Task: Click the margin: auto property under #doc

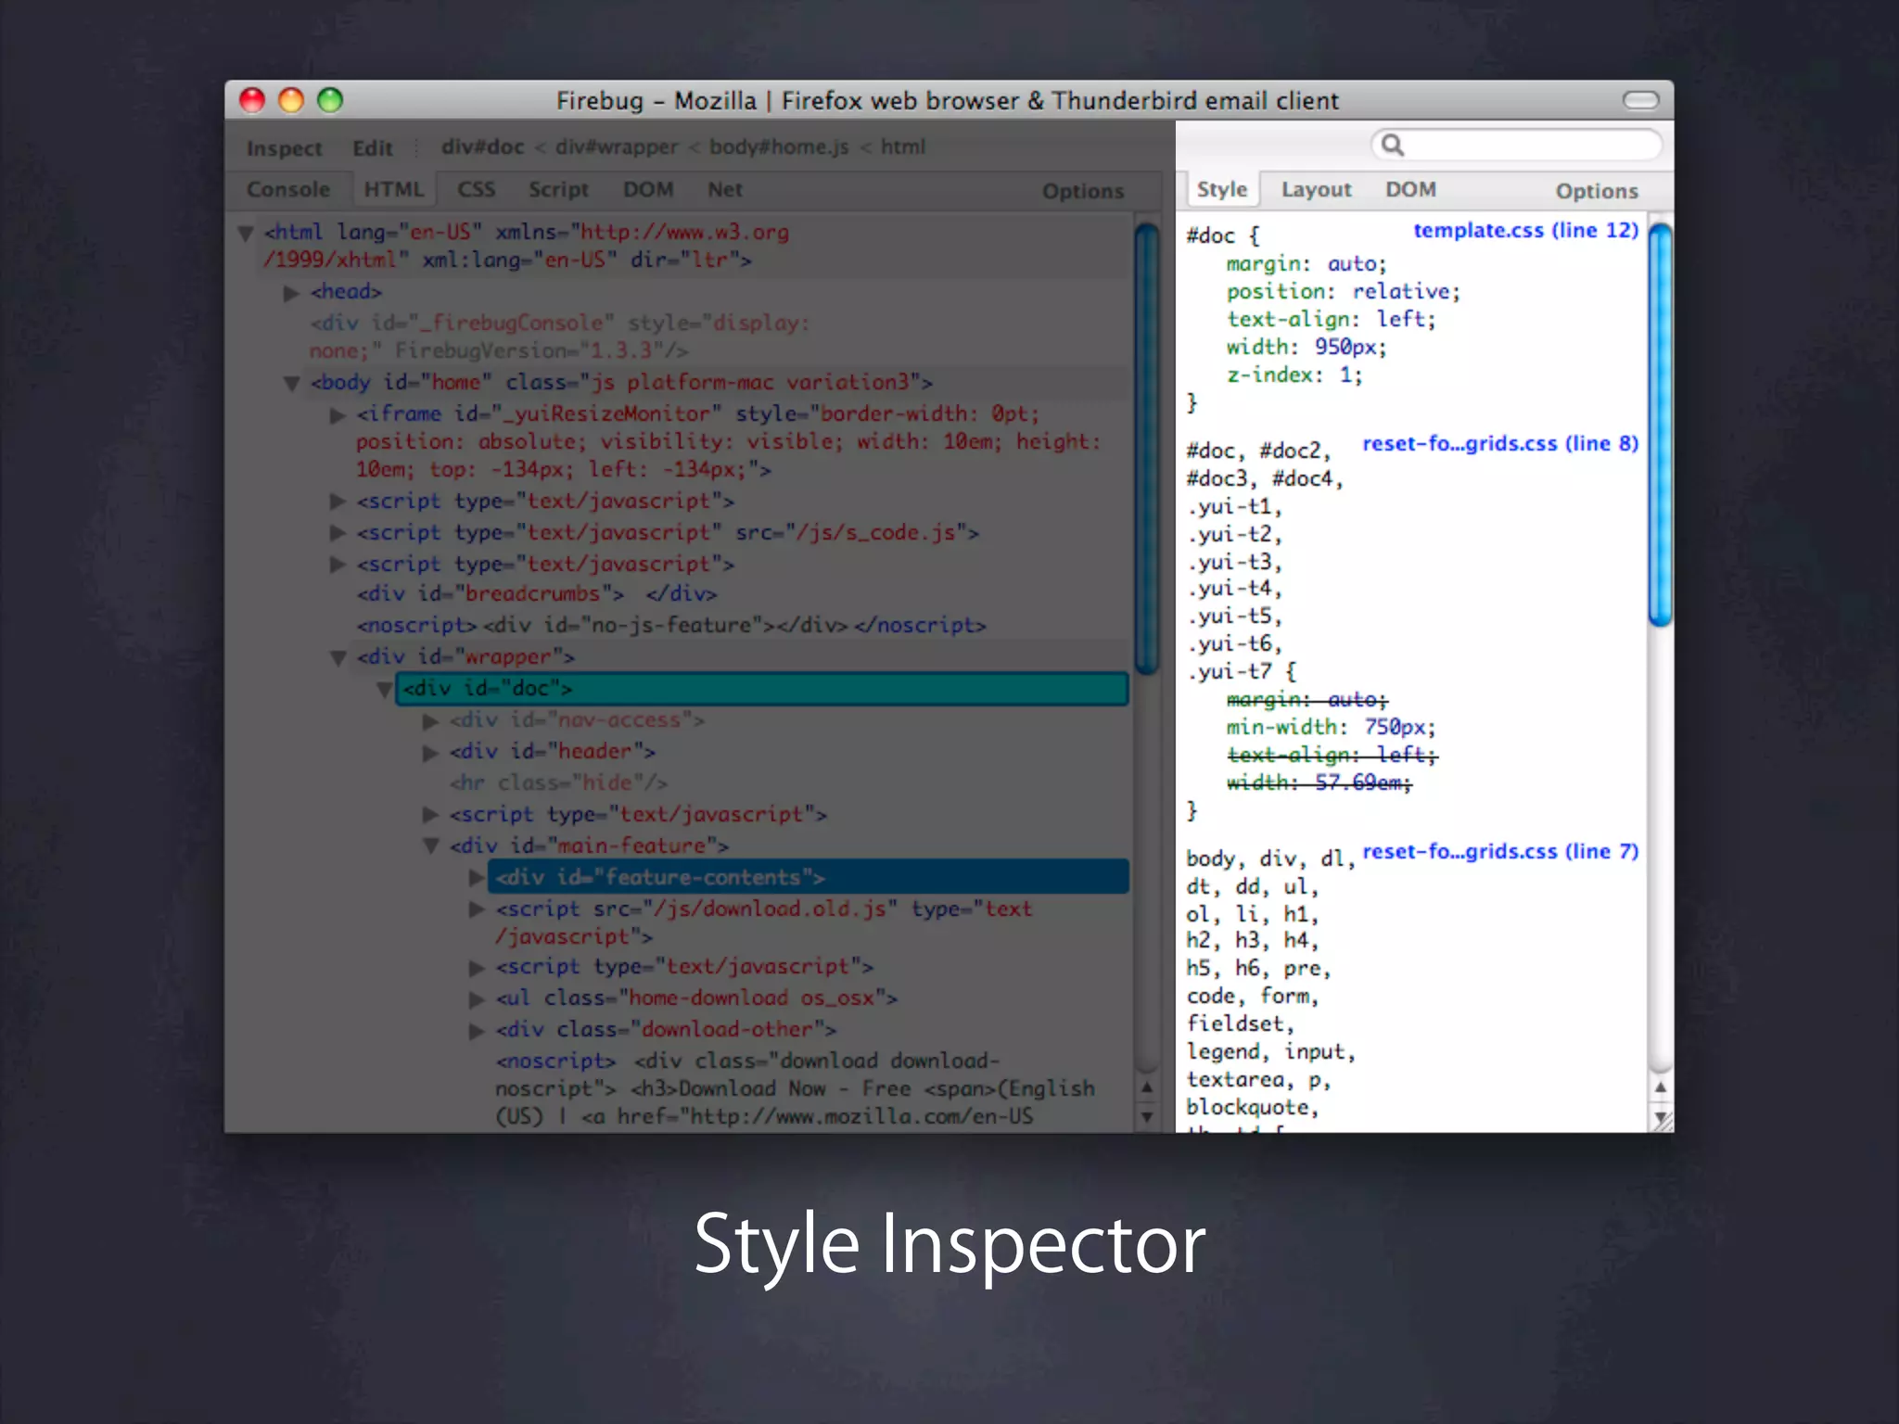Action: click(1306, 264)
